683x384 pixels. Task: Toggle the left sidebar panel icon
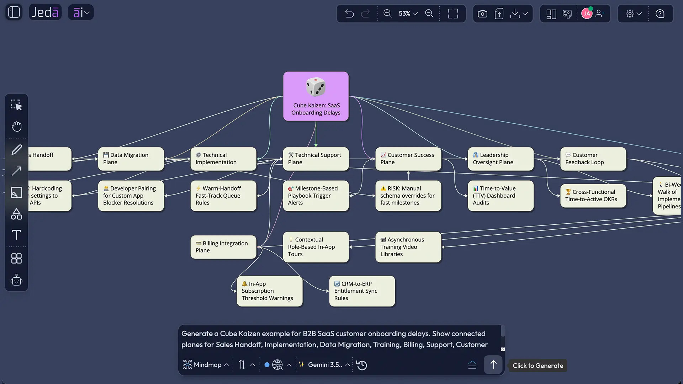(x=14, y=12)
